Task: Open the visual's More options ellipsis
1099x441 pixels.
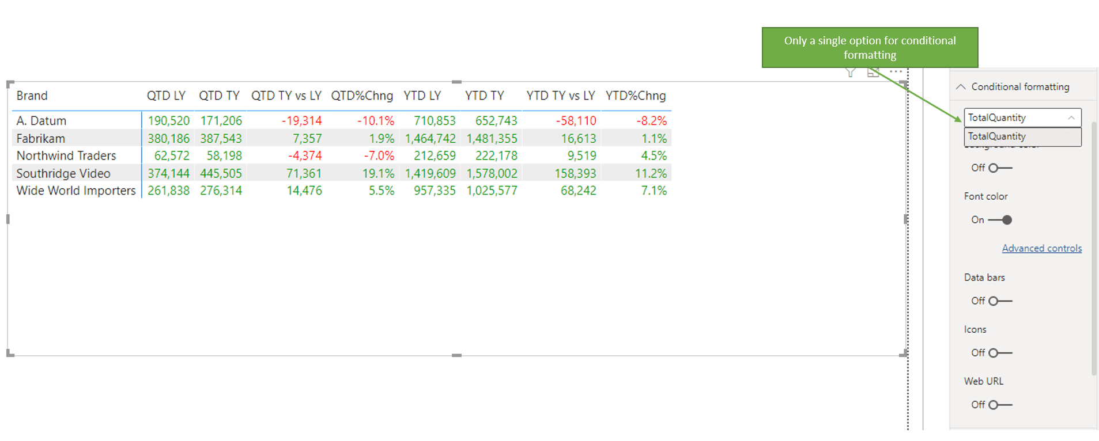Action: point(896,72)
